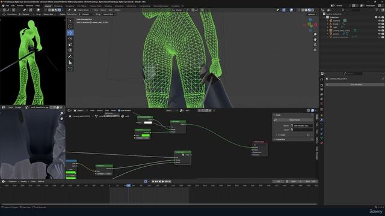Collapse the Node panel in sidebar
This screenshot has width=385, height=216.
(x=274, y=115)
